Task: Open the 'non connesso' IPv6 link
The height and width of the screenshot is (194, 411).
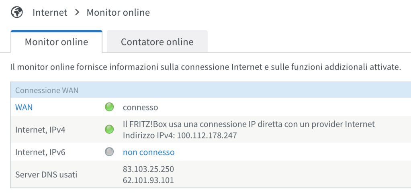Action: [x=149, y=152]
